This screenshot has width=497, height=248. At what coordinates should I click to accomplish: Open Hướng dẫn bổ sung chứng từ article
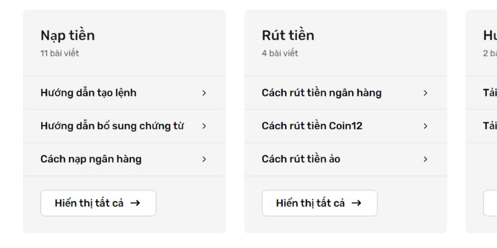pos(112,126)
